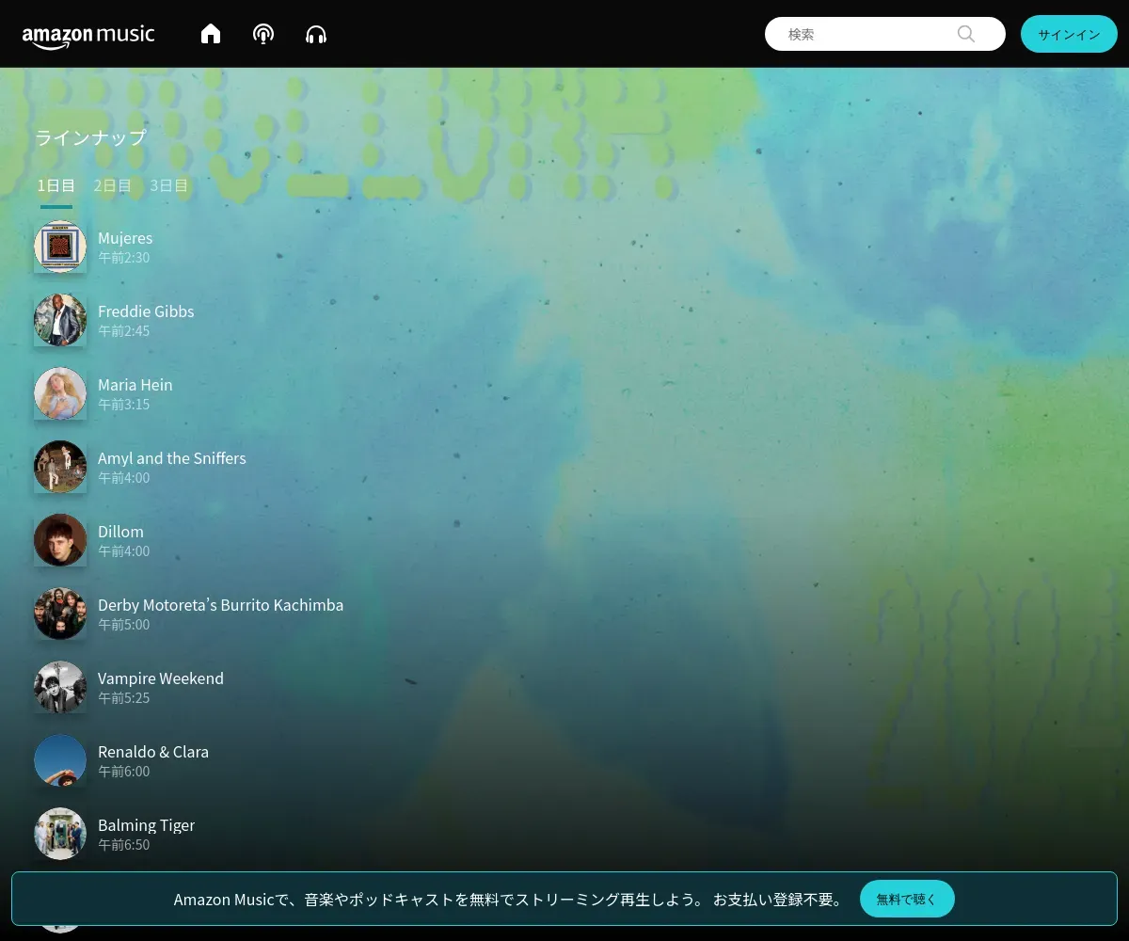This screenshot has width=1129, height=941.
Task: Go to Home via house icon
Action: pos(211,34)
